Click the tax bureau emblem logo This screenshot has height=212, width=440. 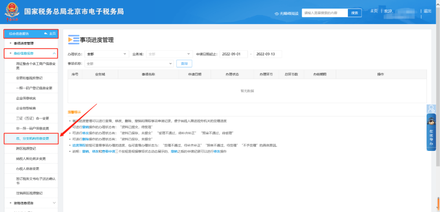click(11, 12)
